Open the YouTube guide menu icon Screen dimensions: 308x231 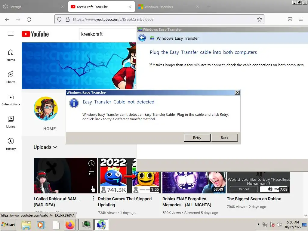tap(11, 34)
